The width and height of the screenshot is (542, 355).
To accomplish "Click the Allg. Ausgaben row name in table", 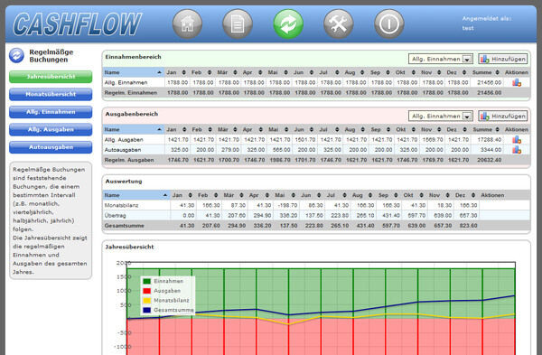I will (124, 140).
